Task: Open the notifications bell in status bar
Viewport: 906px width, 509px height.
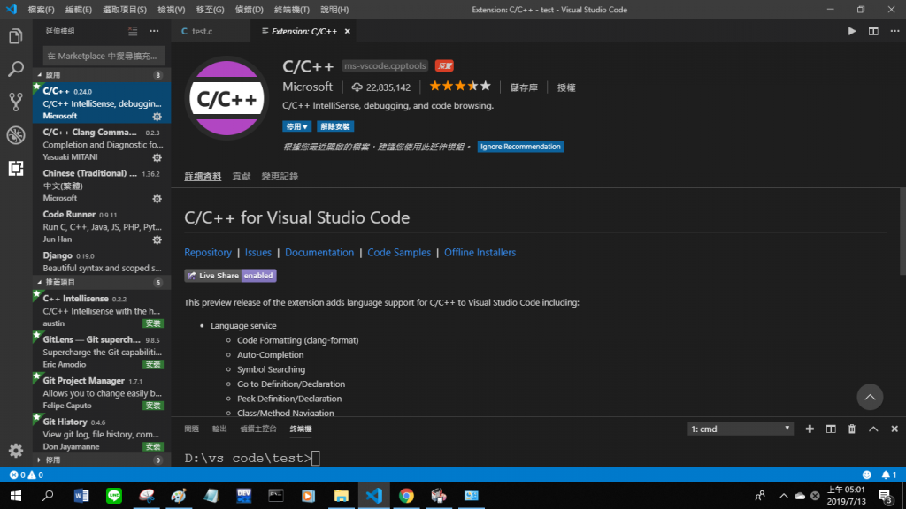Action: point(889,475)
